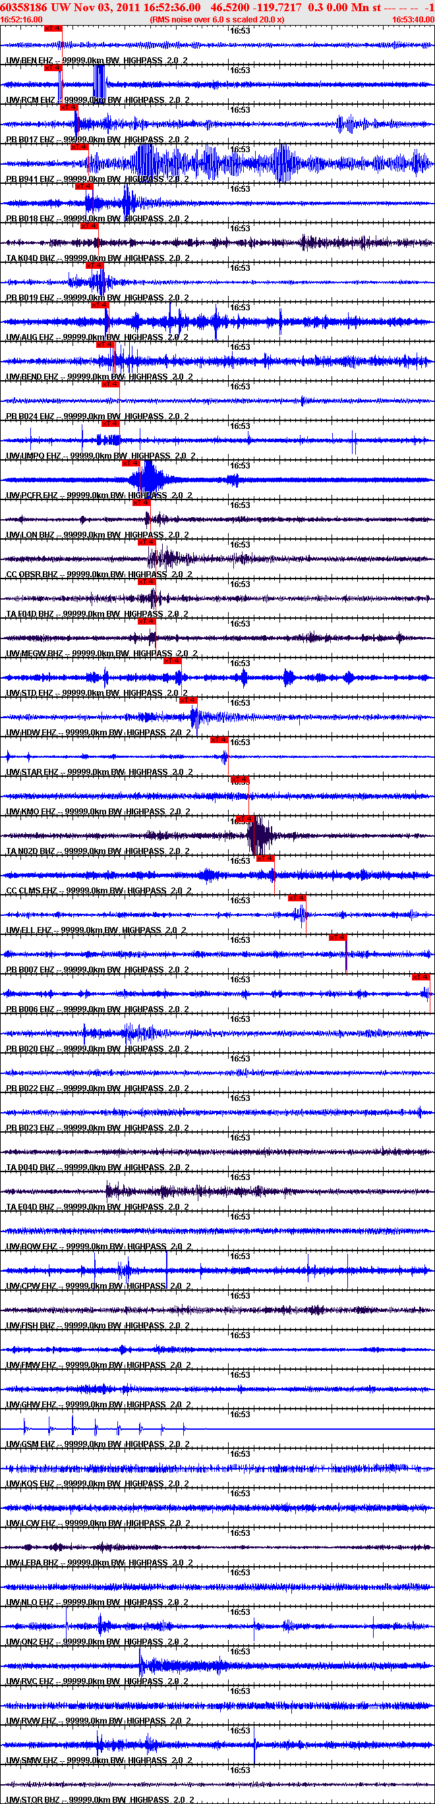Select the red pick flag on UW.MEGW trace
Screen dimensions: 435x1804
(x=146, y=621)
